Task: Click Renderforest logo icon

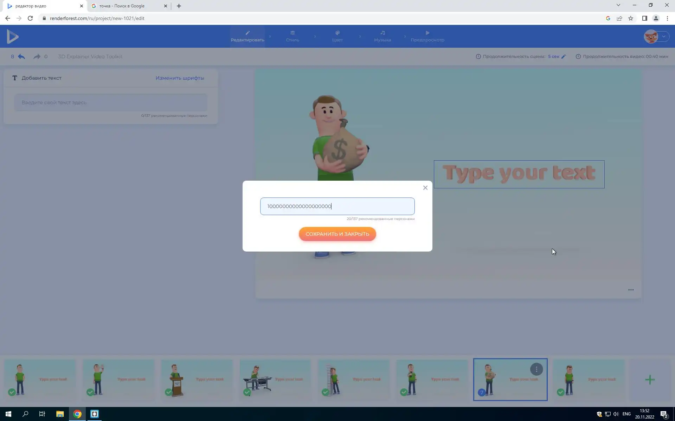Action: pos(13,36)
